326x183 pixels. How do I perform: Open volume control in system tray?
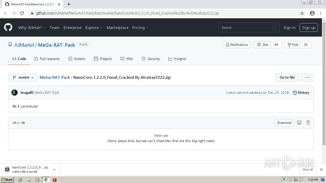[x=290, y=180]
